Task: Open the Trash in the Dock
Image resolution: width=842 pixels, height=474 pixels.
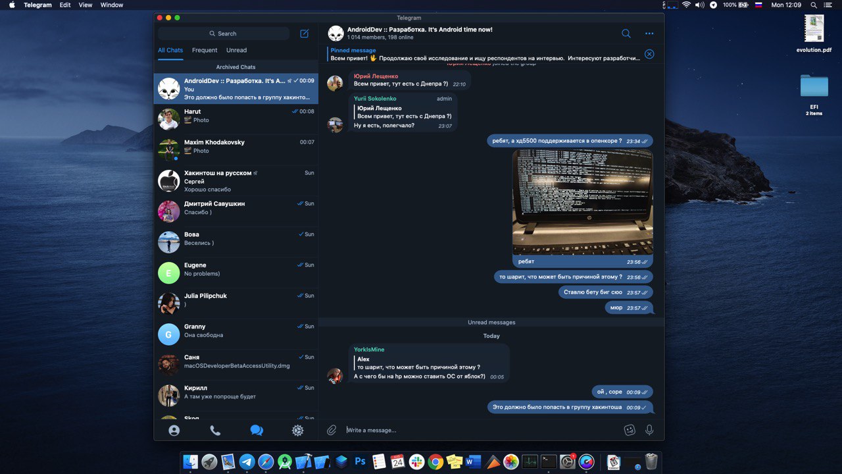Action: [651, 462]
